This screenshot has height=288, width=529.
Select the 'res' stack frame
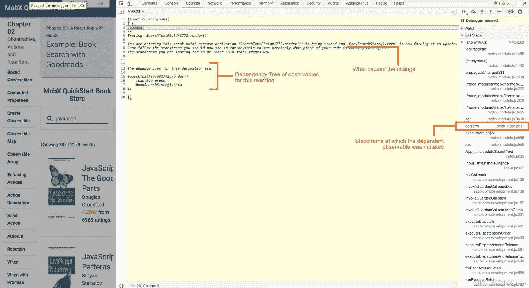(493, 145)
